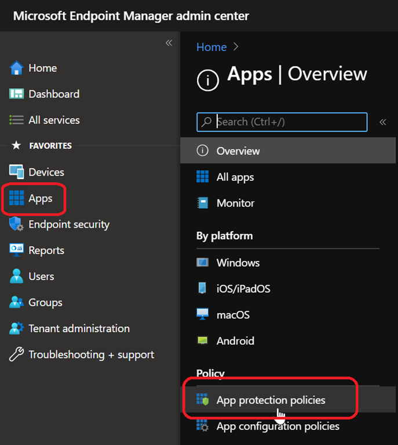
Task: Collapse the Apps blade menu
Action: [x=382, y=122]
